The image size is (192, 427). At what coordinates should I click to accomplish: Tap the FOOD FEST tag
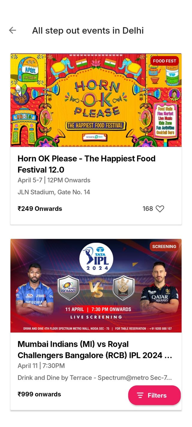coord(164,61)
